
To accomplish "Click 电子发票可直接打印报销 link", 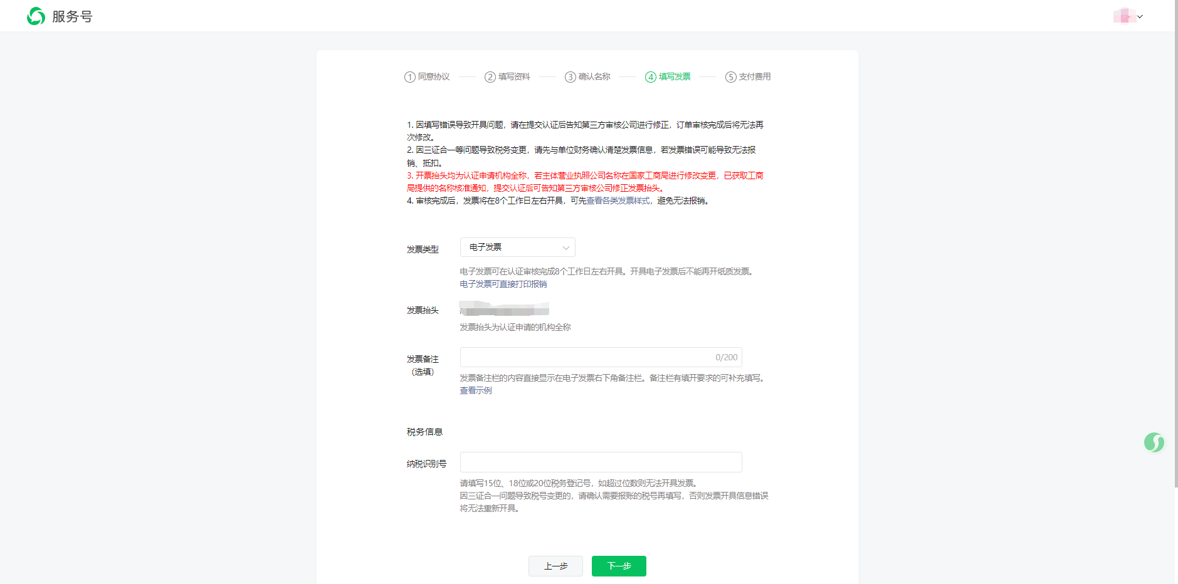I will point(503,284).
